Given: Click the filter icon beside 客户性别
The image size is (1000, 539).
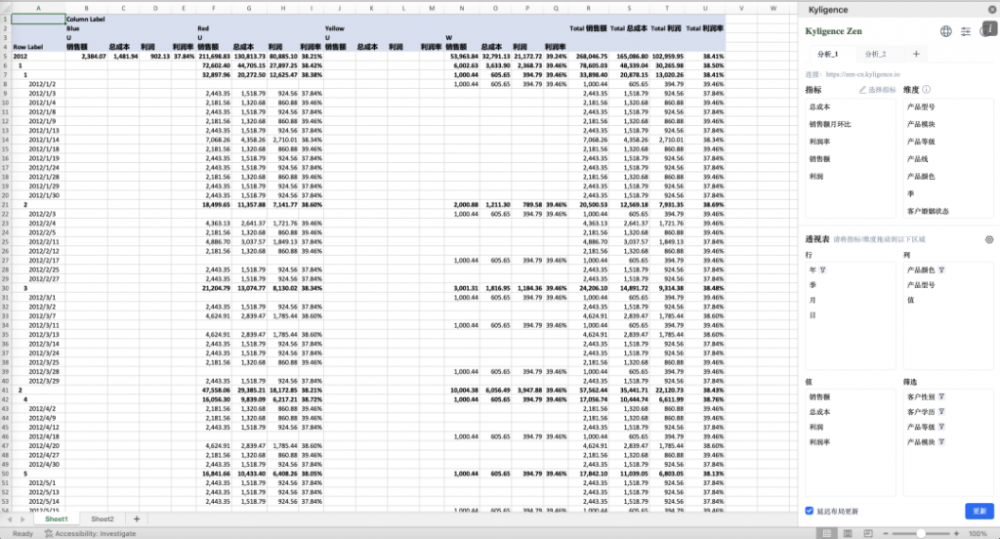Looking at the screenshot, I should (942, 396).
